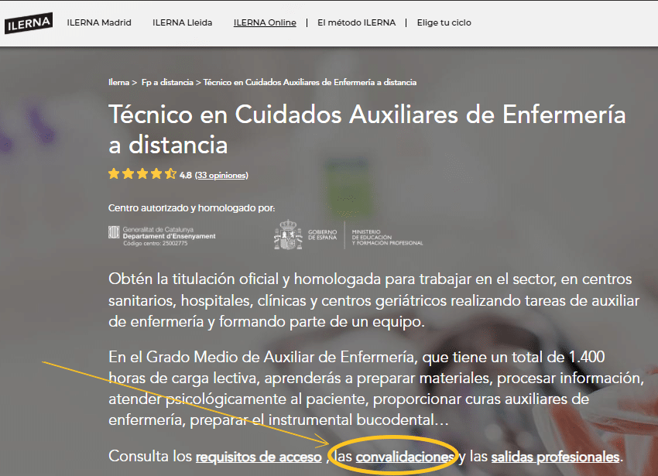Open the convalidaciones link
This screenshot has width=658, height=476.
coord(405,457)
